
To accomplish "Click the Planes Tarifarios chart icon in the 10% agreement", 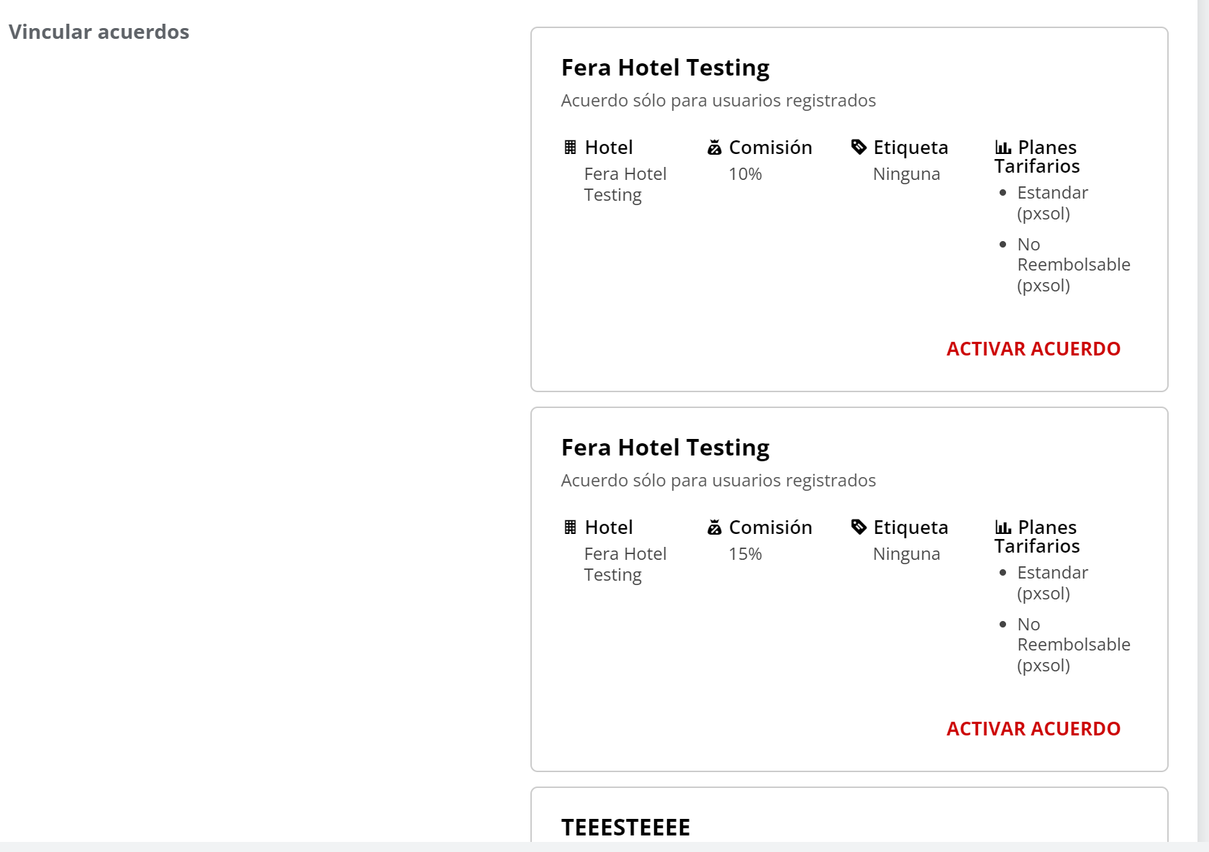I will [x=1003, y=148].
